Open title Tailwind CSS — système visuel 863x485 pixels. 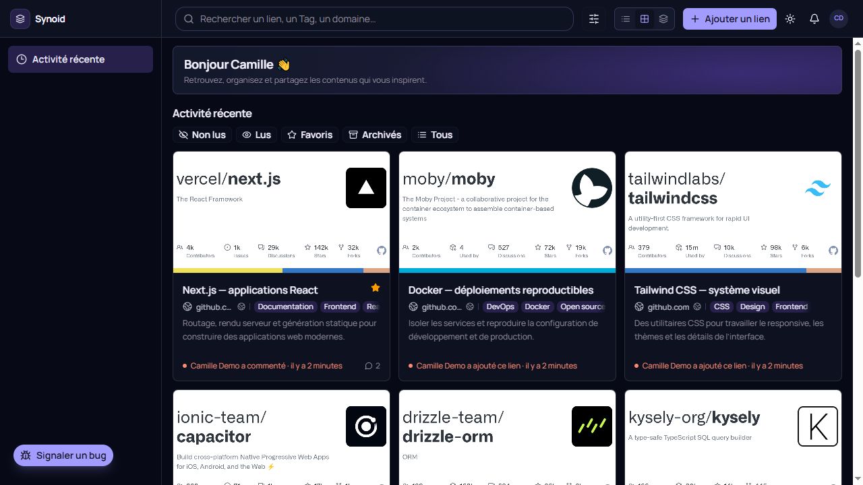(x=707, y=290)
